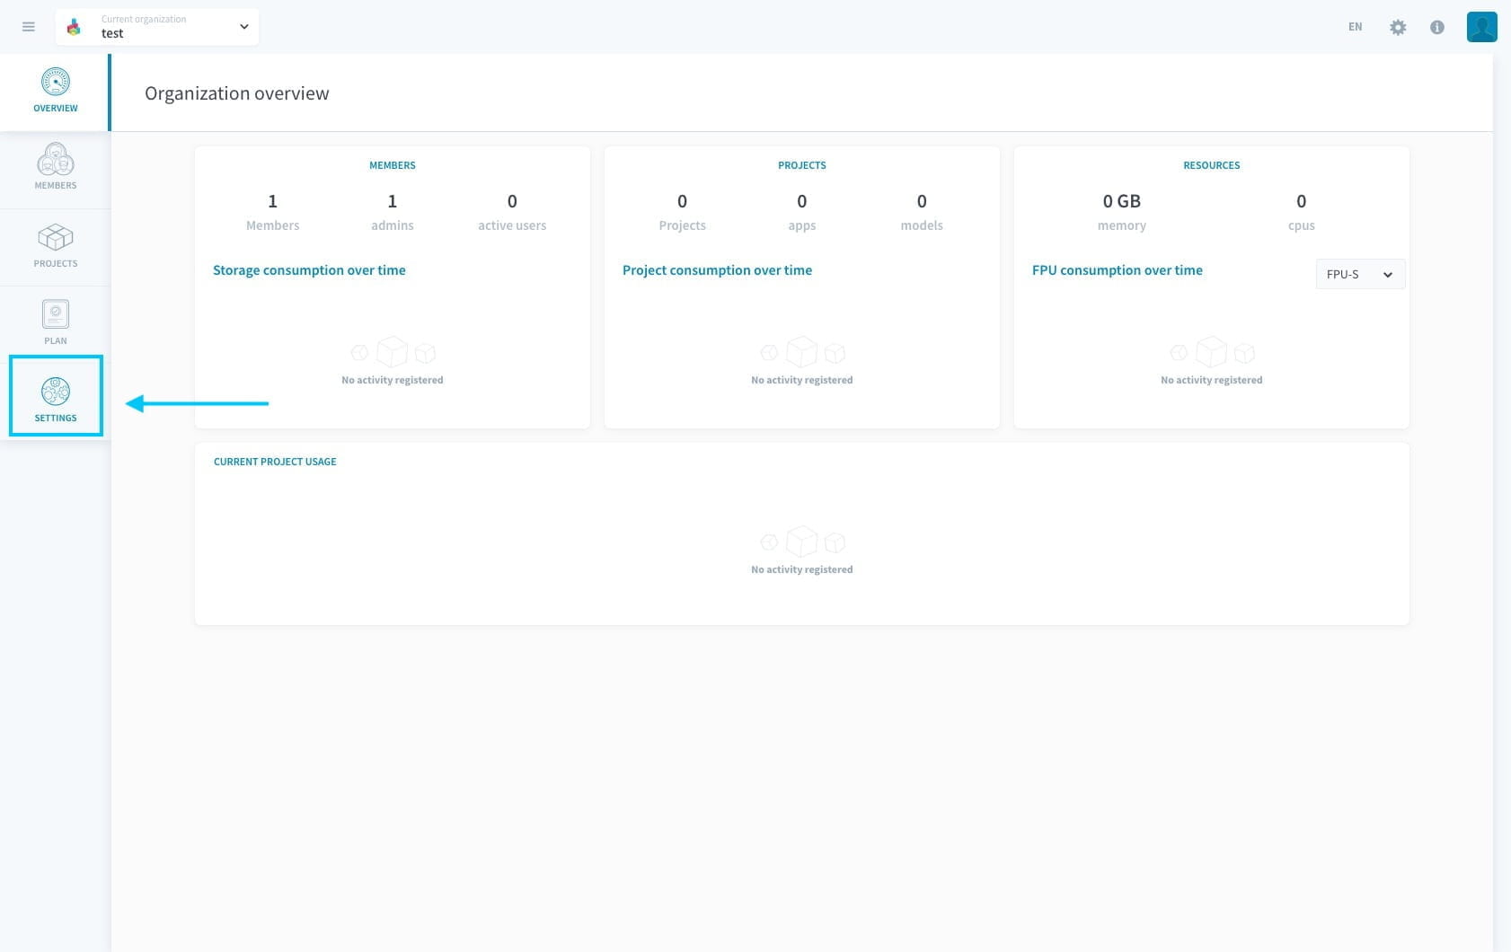
Task: Click the 'admins' count label
Action: point(393,225)
